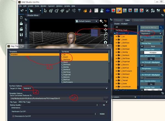Open the Target UV Map Victoria 5 dropdown
Screen dimensions: 165x121
coord(65,88)
